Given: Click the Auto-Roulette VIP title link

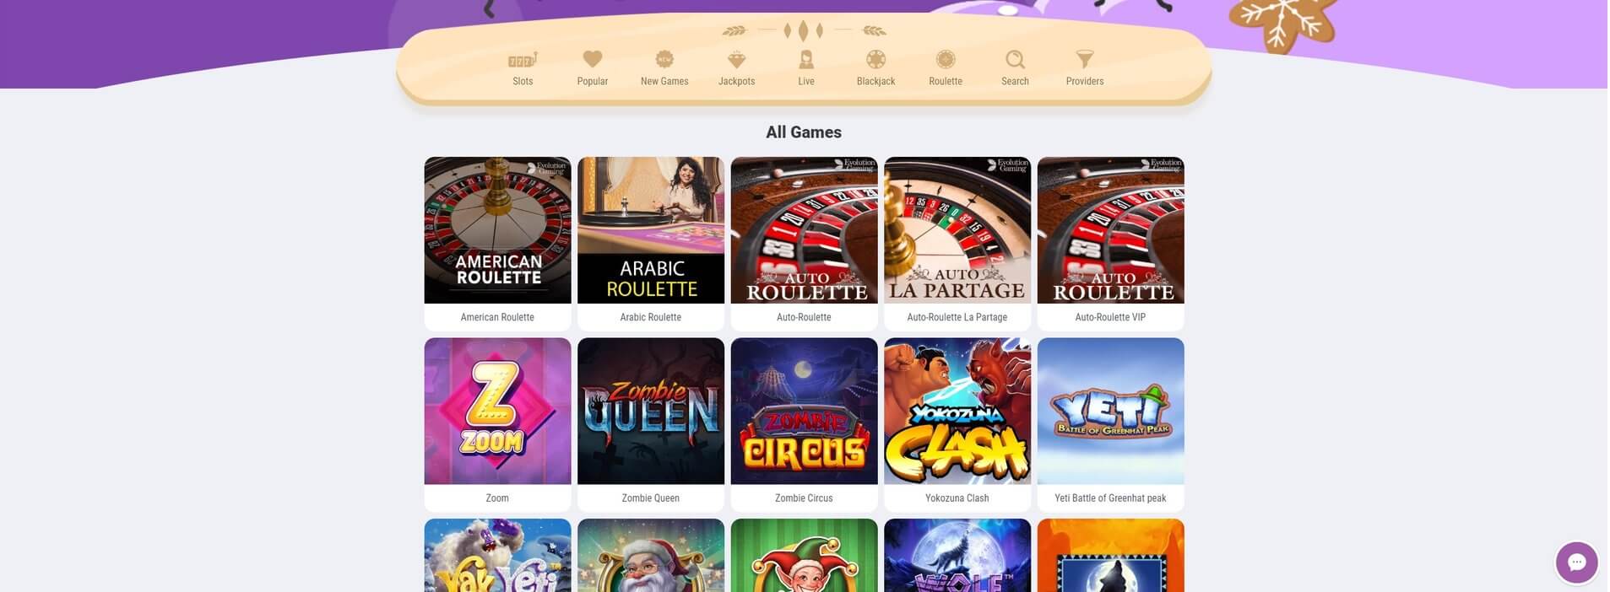Looking at the screenshot, I should pos(1110,317).
